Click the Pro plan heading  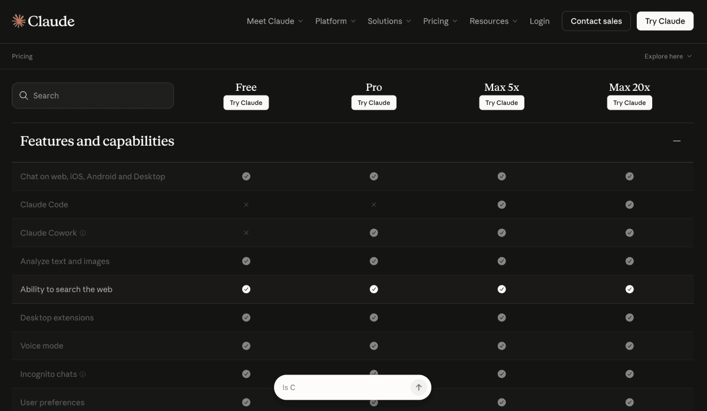(x=374, y=87)
